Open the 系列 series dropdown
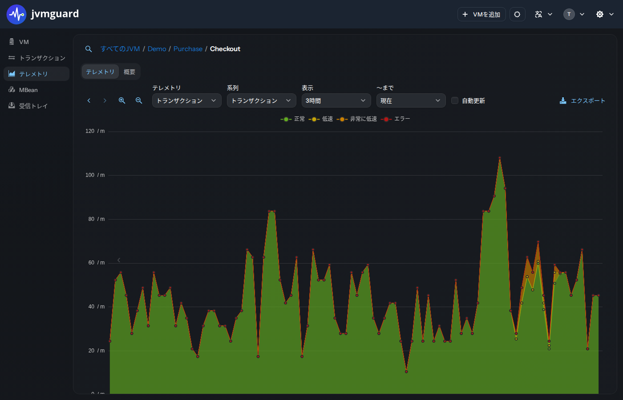Viewport: 623px width, 400px height. [262, 100]
